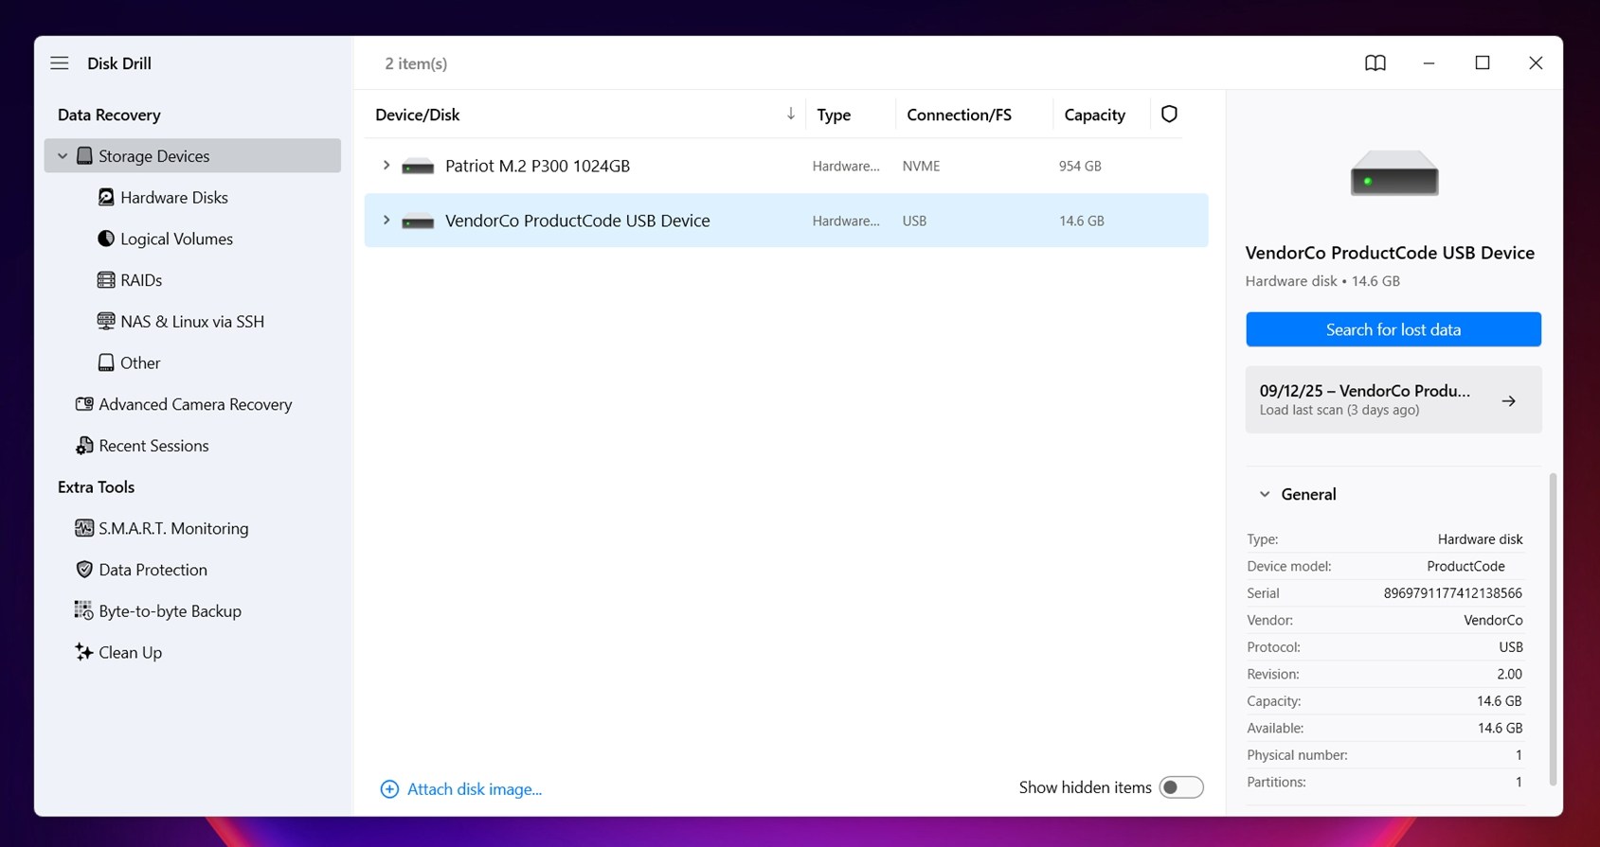
Task: Collapse the Storage Devices tree
Action: coord(63,156)
